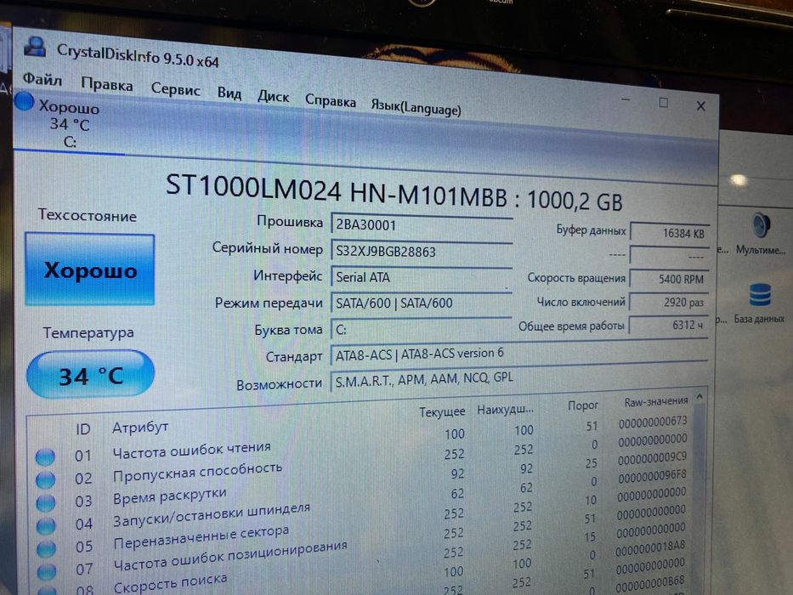
Task: Click status dot of row 04 Запуски/остановки шпинделя
Action: (x=46, y=525)
